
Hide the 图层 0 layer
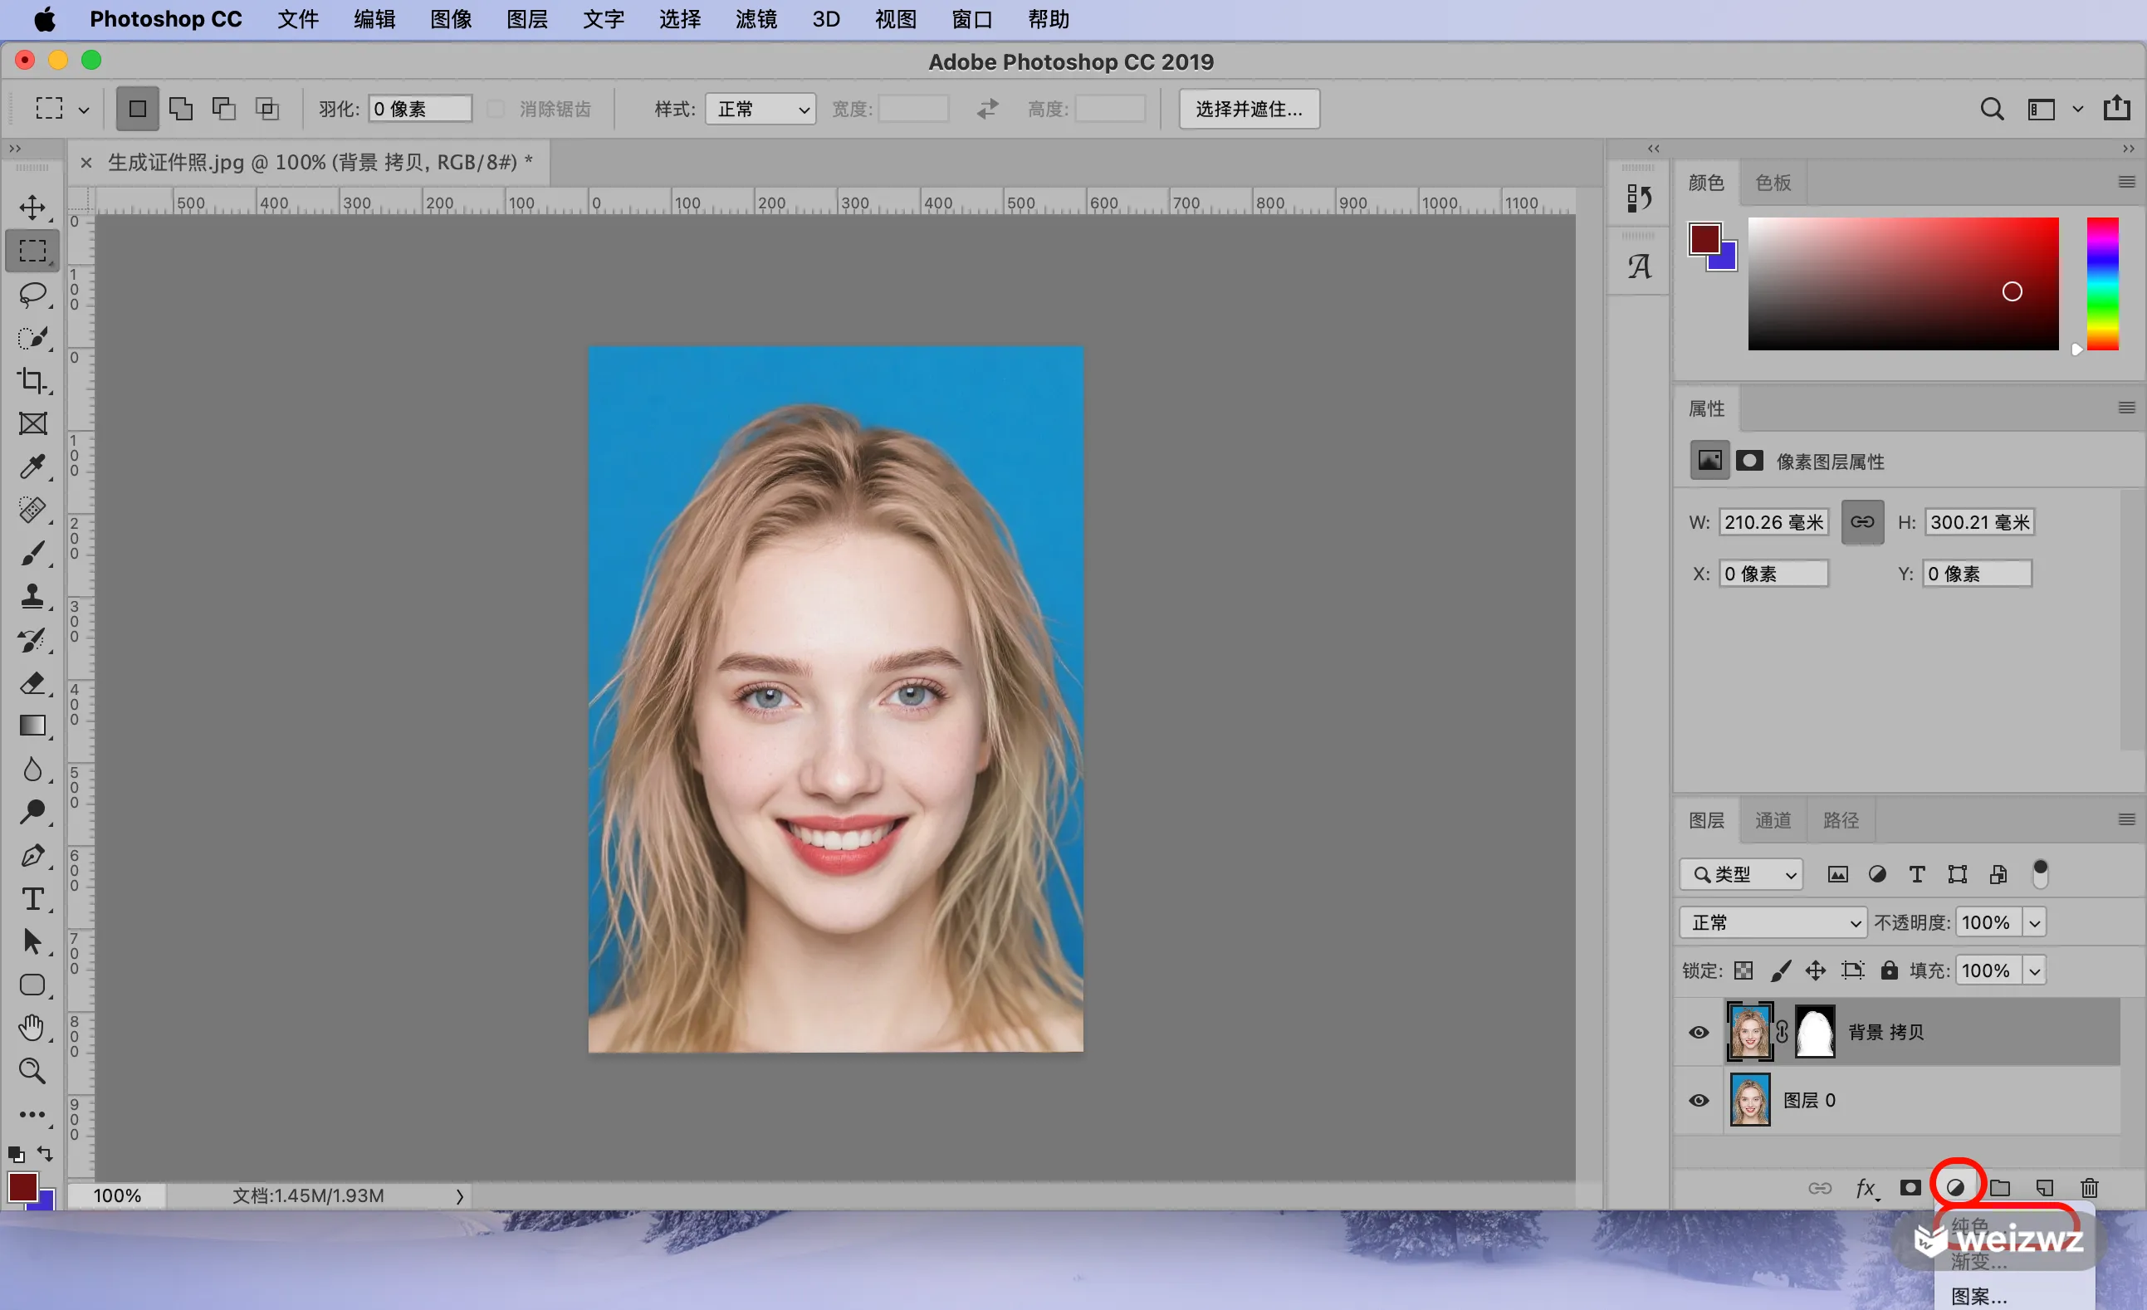click(1699, 1100)
